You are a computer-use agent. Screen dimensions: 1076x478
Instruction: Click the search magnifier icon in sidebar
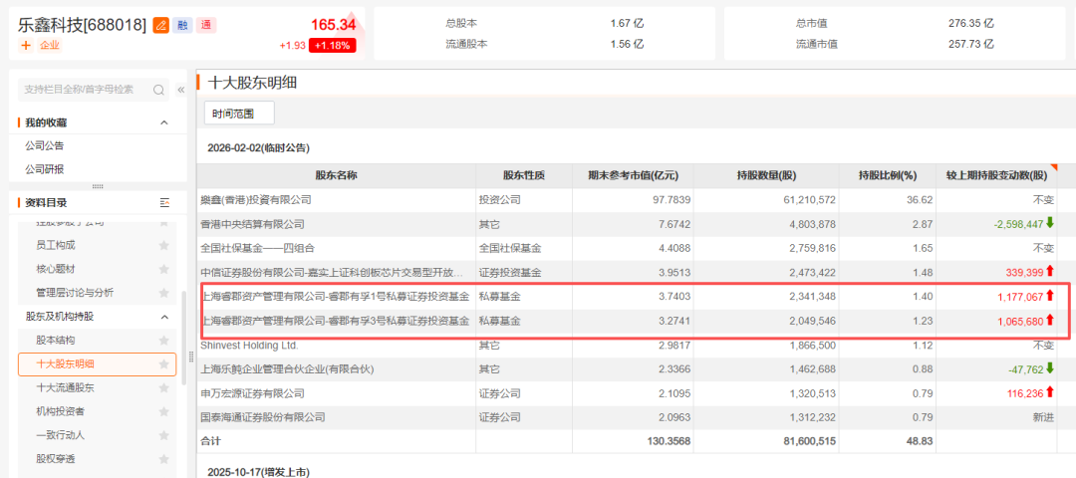[159, 90]
